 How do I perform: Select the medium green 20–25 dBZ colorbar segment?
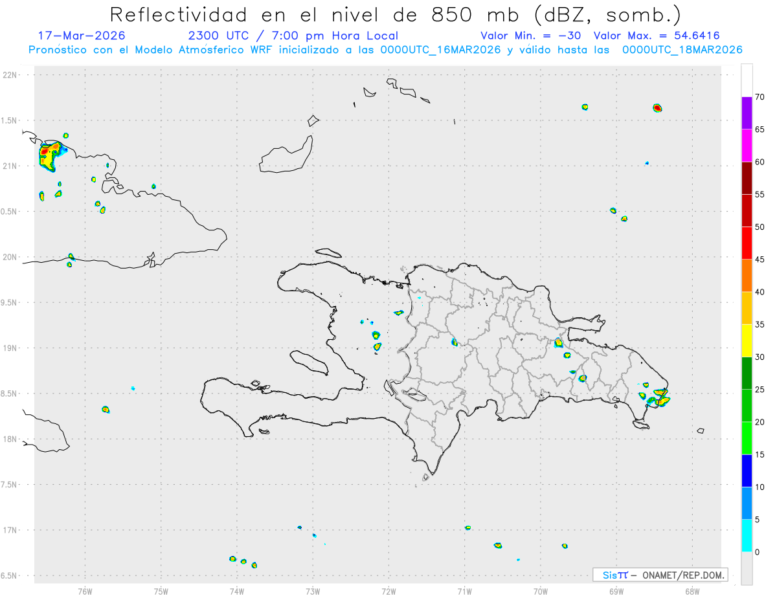click(747, 406)
